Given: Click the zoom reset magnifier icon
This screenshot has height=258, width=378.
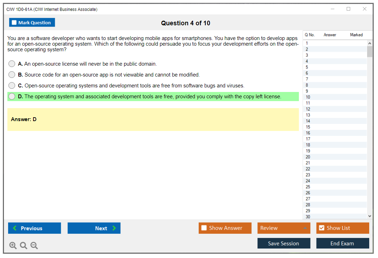Looking at the screenshot, I should point(24,246).
